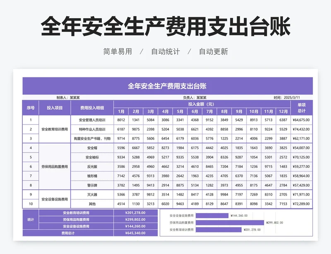Select the 灭火器 detail cell
This screenshot has width=331, height=254.
click(92, 195)
